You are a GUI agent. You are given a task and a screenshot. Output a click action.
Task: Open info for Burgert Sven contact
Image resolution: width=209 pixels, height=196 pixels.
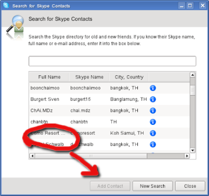coord(153,99)
